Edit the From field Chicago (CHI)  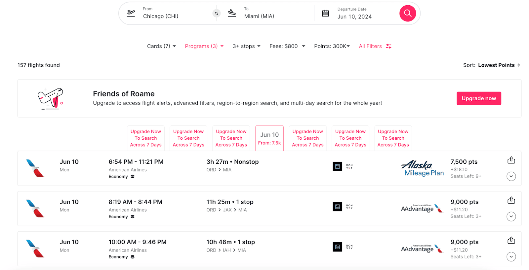[x=161, y=16]
